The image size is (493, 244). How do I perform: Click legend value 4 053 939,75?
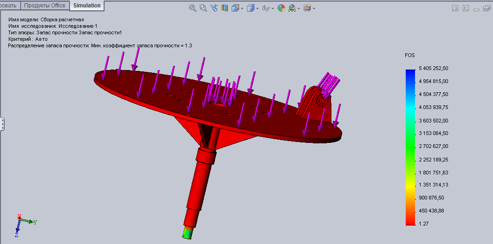click(x=433, y=107)
